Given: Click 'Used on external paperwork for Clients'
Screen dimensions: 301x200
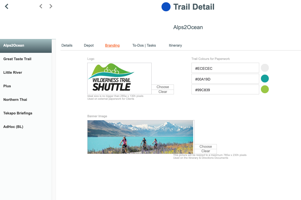Looking at the screenshot, I should click(111, 99).
